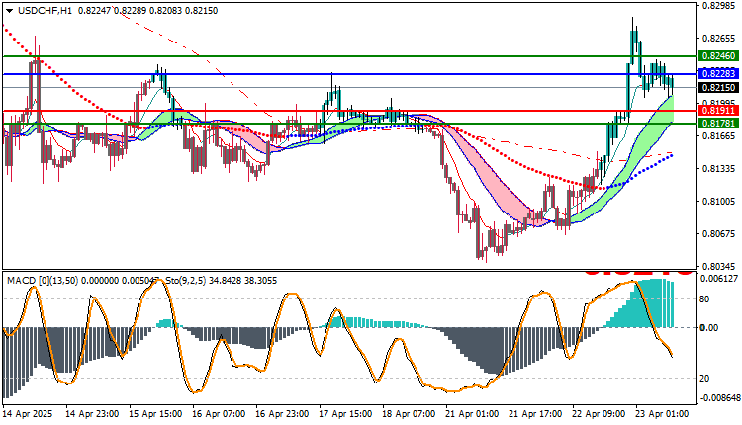Select the stochastic level 20 label

coord(704,378)
